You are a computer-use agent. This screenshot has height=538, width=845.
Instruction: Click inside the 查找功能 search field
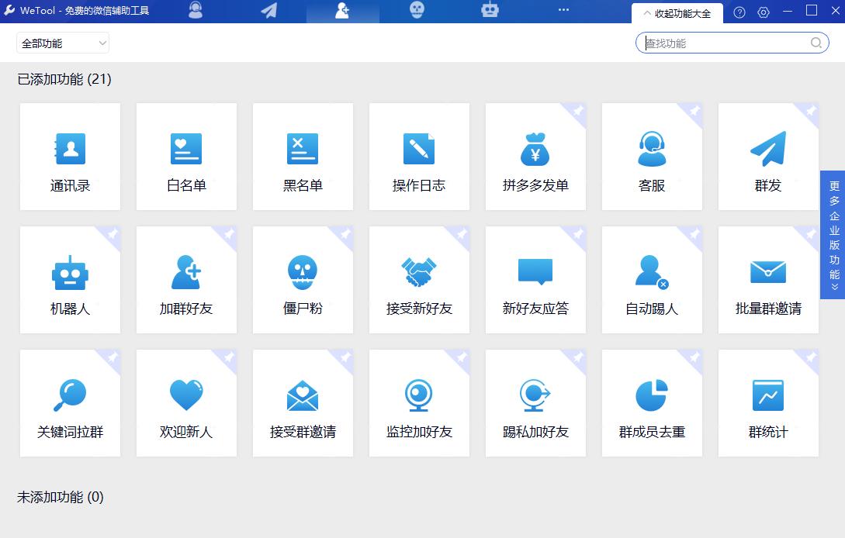[722, 43]
